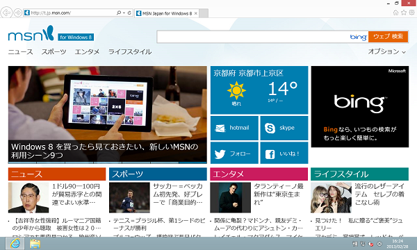The height and width of the screenshot is (250, 417).
Task: Click the volume speaker tray icon
Action: 370,244
